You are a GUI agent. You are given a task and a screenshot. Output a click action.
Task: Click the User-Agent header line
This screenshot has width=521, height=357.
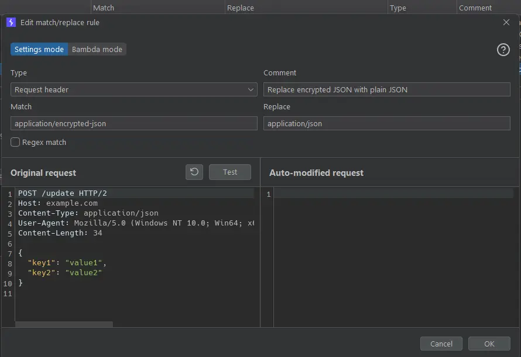click(136, 223)
